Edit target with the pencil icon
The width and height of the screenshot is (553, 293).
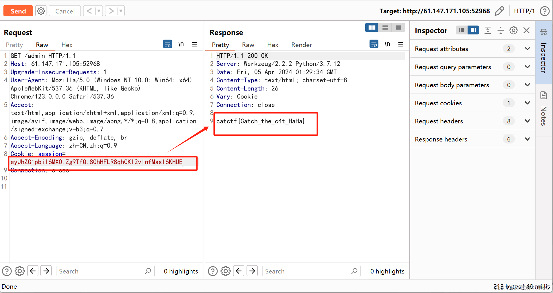pyautogui.click(x=499, y=11)
